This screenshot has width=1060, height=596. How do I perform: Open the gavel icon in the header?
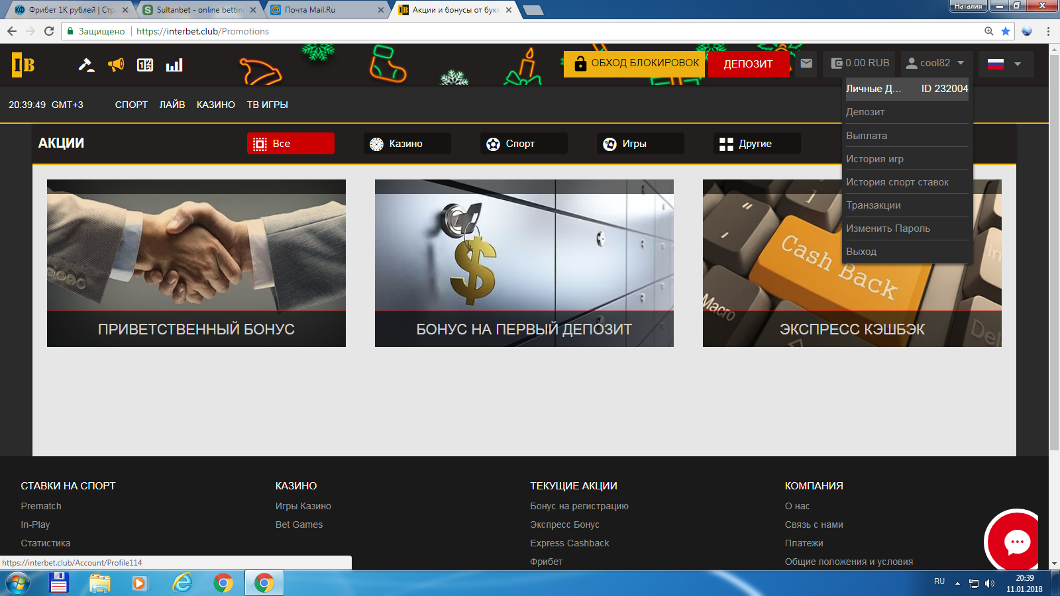[86, 64]
